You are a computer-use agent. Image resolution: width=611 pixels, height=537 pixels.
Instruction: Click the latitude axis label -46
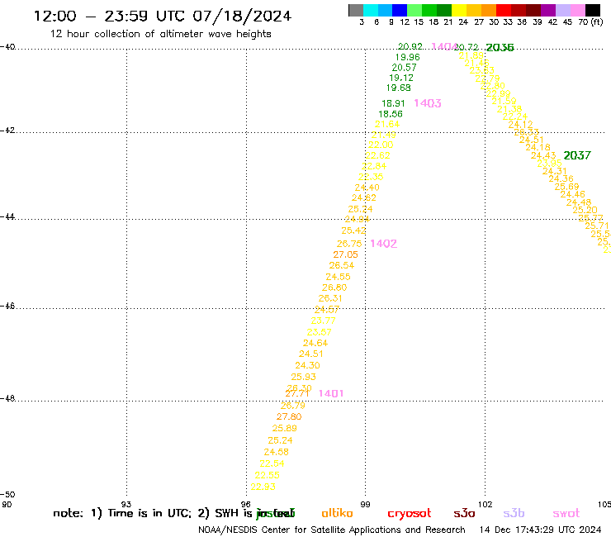7,307
